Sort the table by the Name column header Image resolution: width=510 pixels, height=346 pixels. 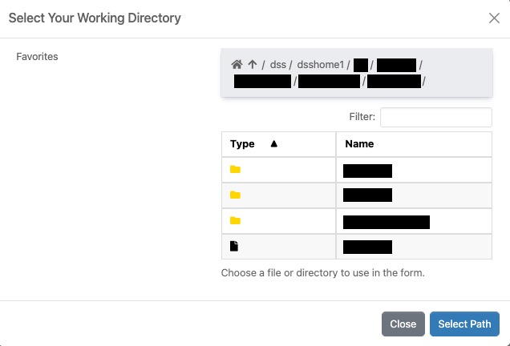(x=359, y=144)
